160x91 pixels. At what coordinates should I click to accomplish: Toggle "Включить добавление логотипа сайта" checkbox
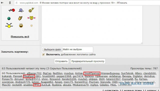pyautogui.click(x=43, y=54)
